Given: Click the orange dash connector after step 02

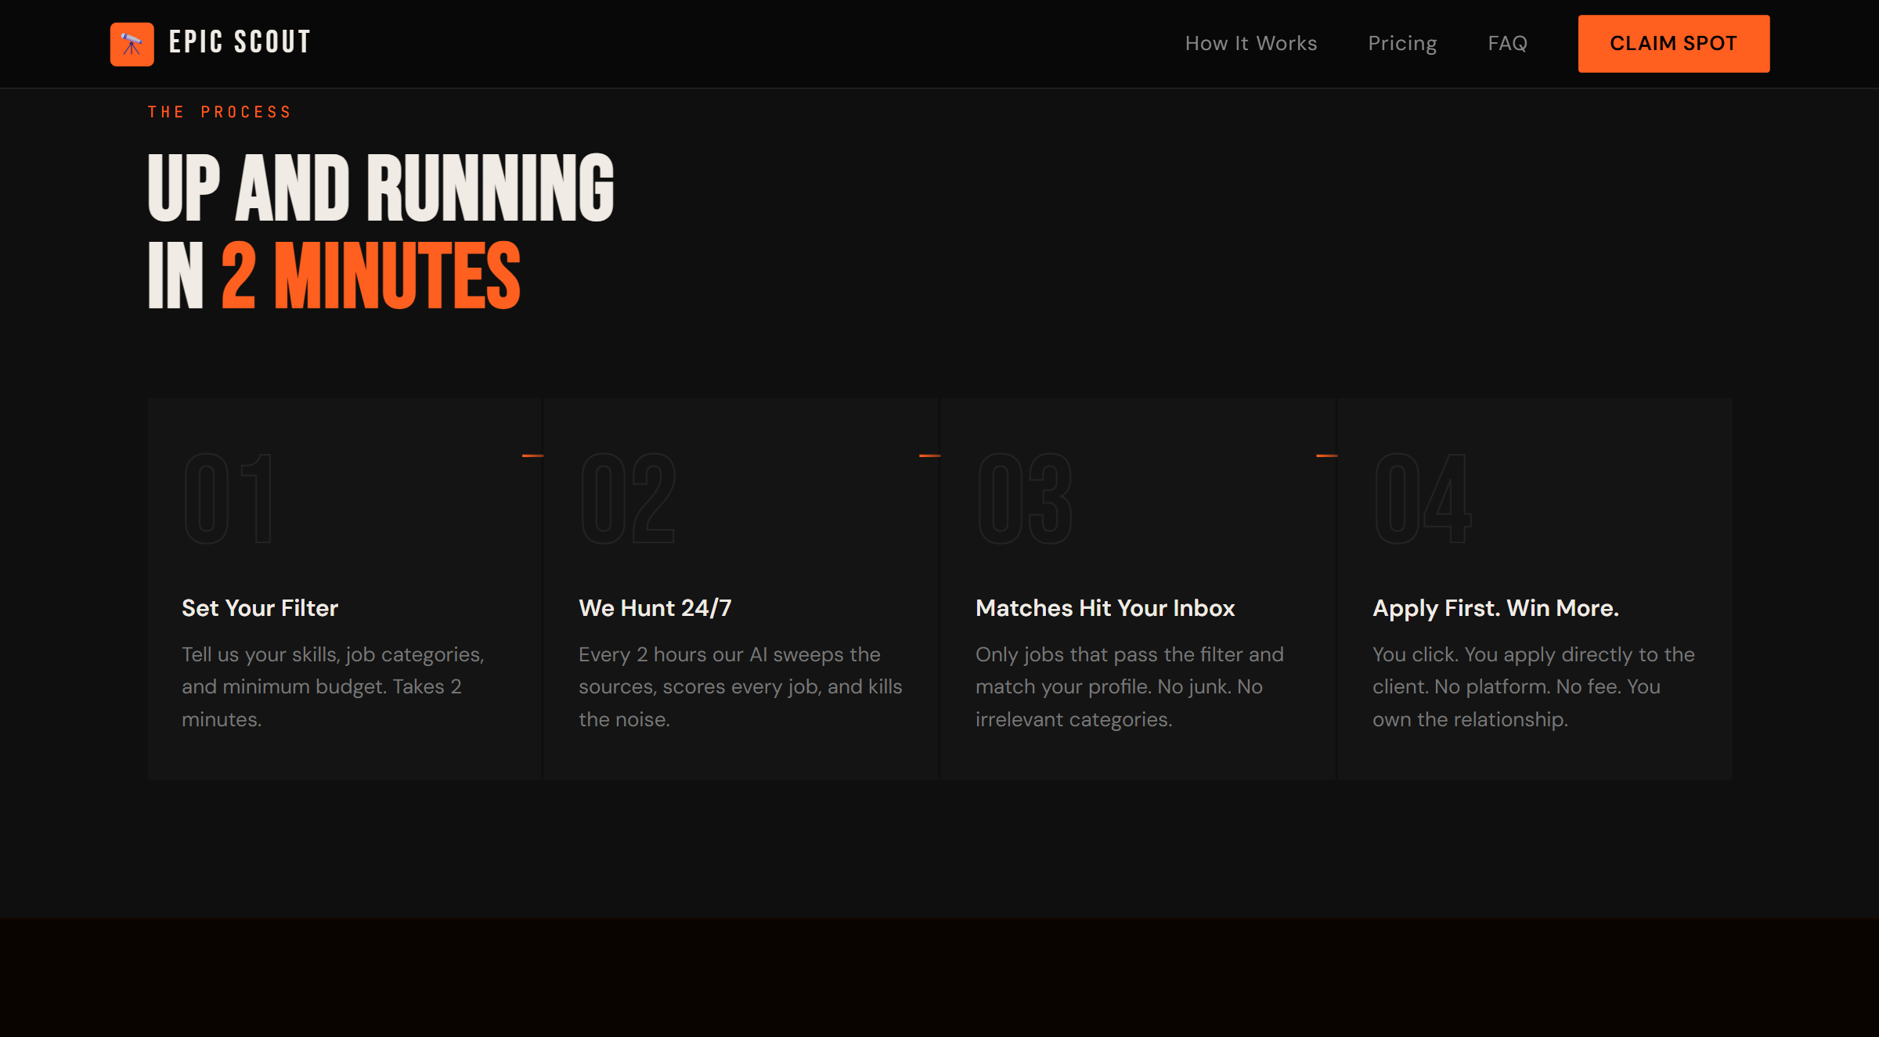Looking at the screenshot, I should (929, 455).
